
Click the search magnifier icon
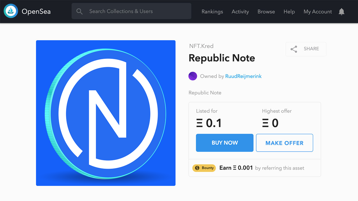click(79, 11)
